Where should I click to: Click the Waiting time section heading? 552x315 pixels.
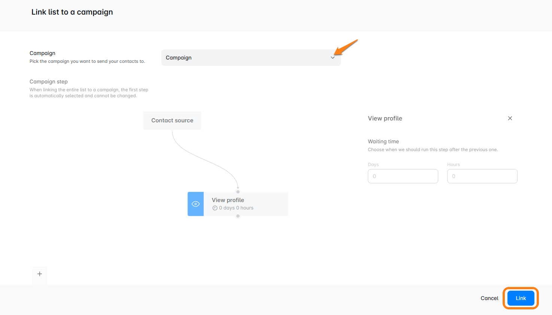383,141
